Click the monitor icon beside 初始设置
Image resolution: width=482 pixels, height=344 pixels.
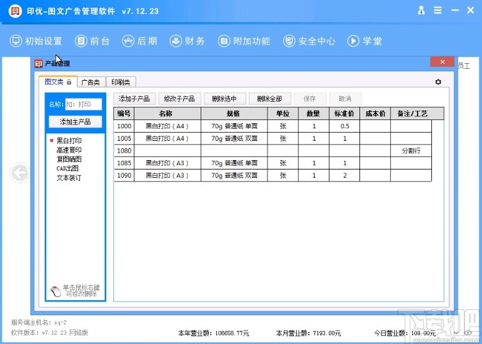[x=16, y=41]
